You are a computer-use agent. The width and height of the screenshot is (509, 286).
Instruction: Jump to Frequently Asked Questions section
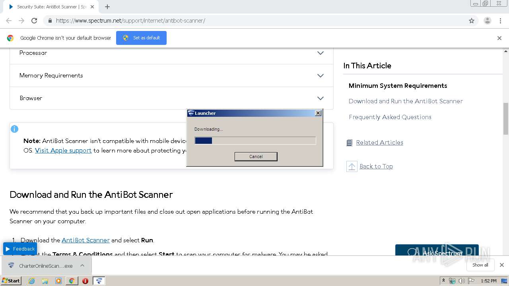click(x=390, y=117)
